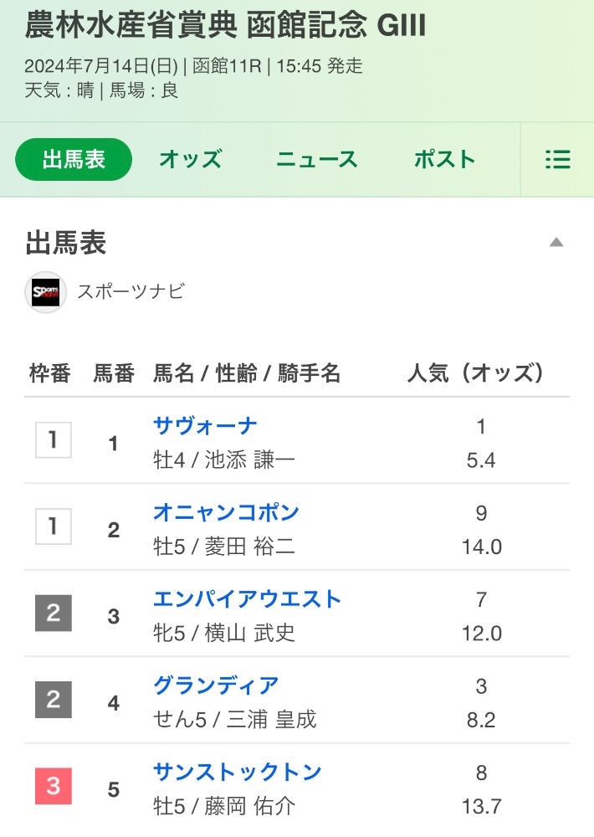Go to the ポスト tab

pos(444,160)
